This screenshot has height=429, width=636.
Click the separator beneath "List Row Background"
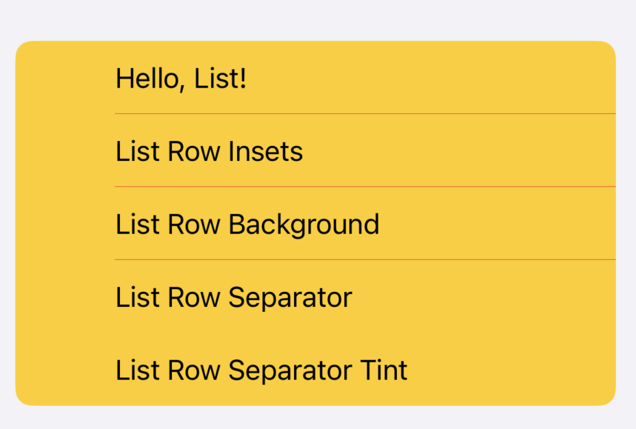click(365, 260)
